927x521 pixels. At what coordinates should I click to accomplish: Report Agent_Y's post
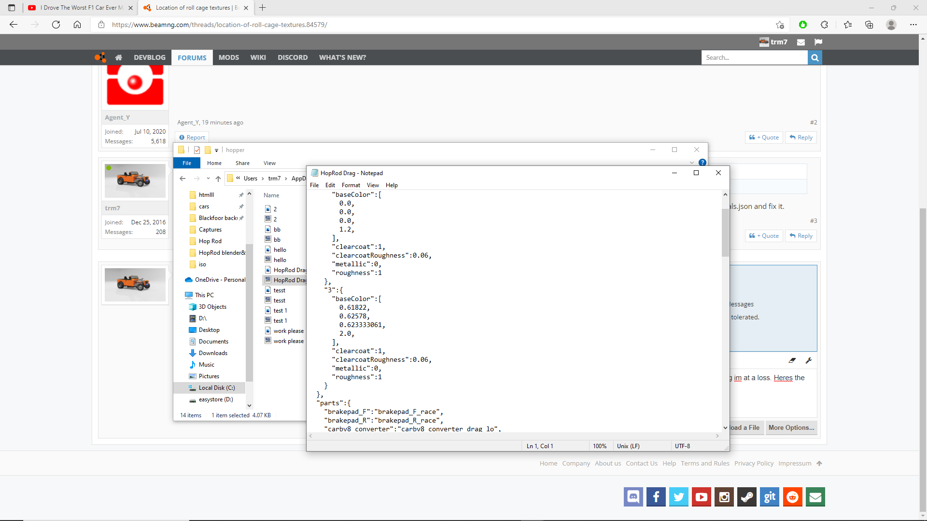192,137
